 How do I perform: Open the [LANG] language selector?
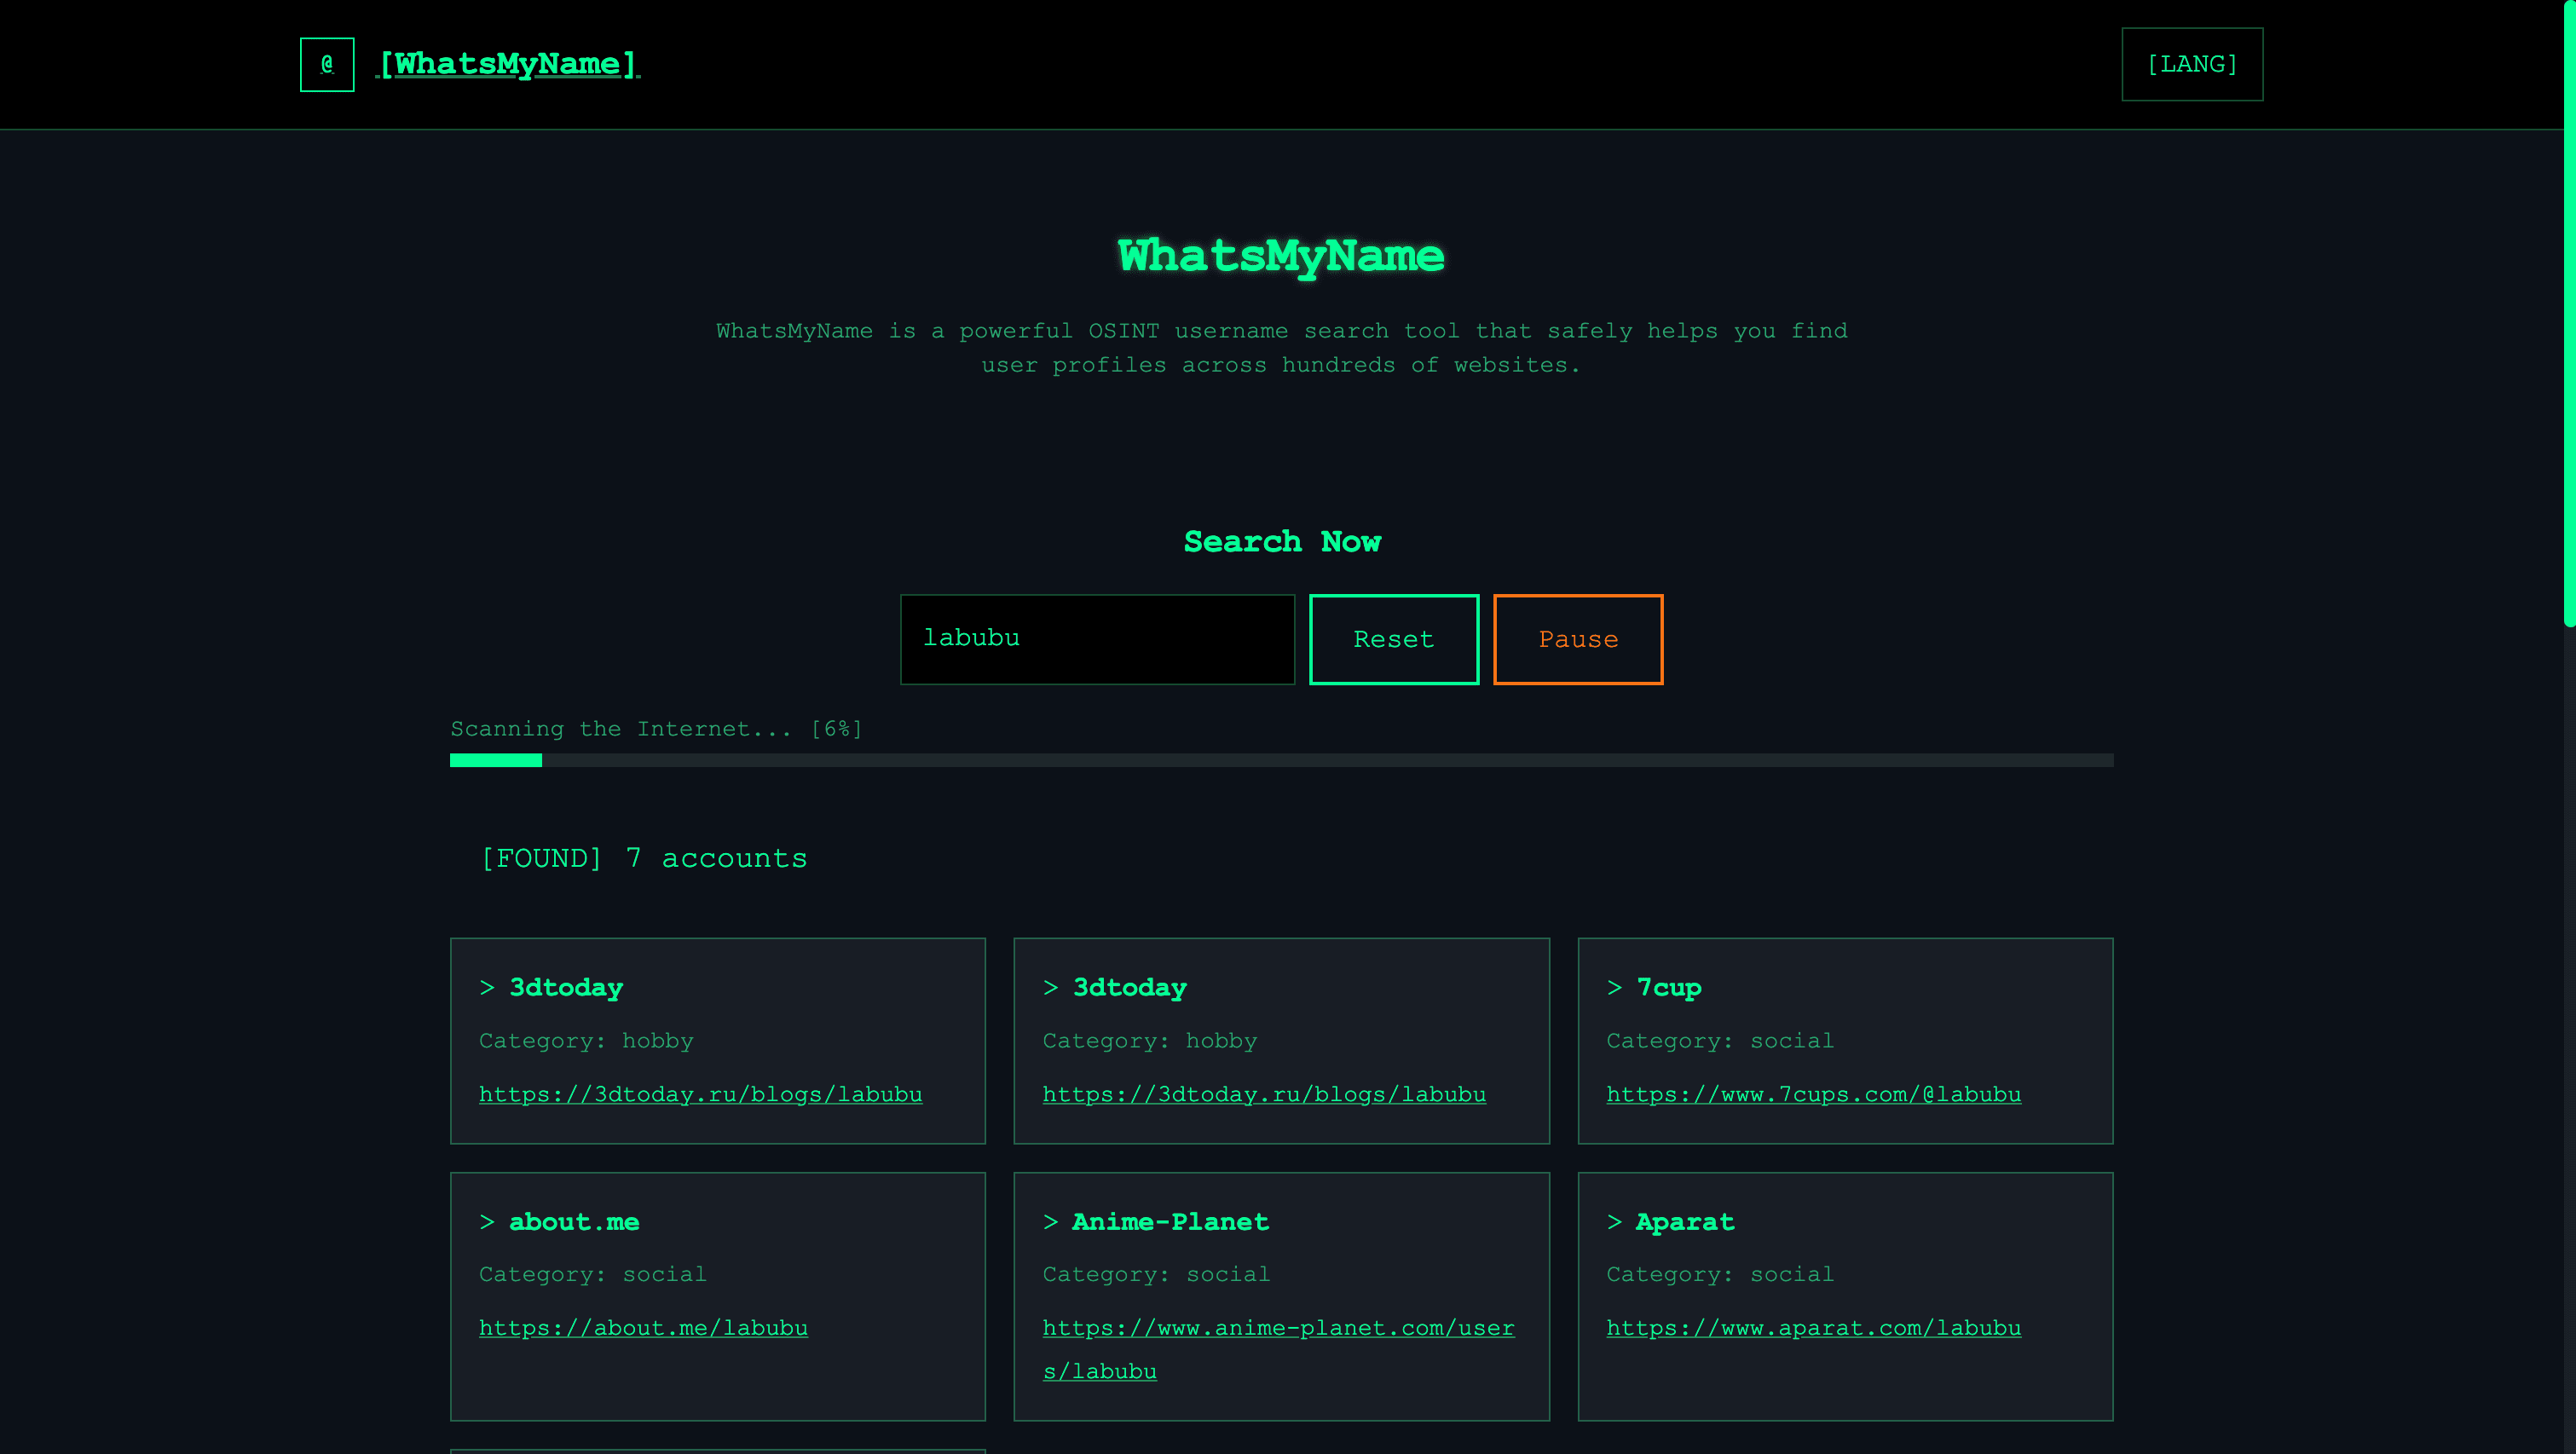pos(2192,64)
